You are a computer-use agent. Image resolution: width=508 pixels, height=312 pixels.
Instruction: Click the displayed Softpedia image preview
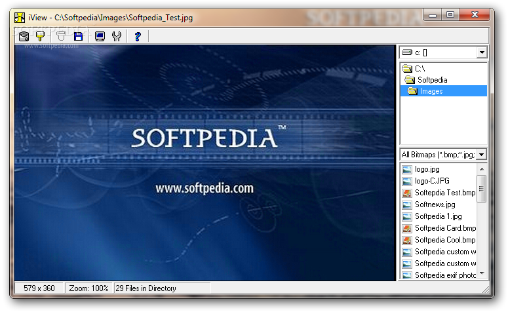(x=205, y=163)
